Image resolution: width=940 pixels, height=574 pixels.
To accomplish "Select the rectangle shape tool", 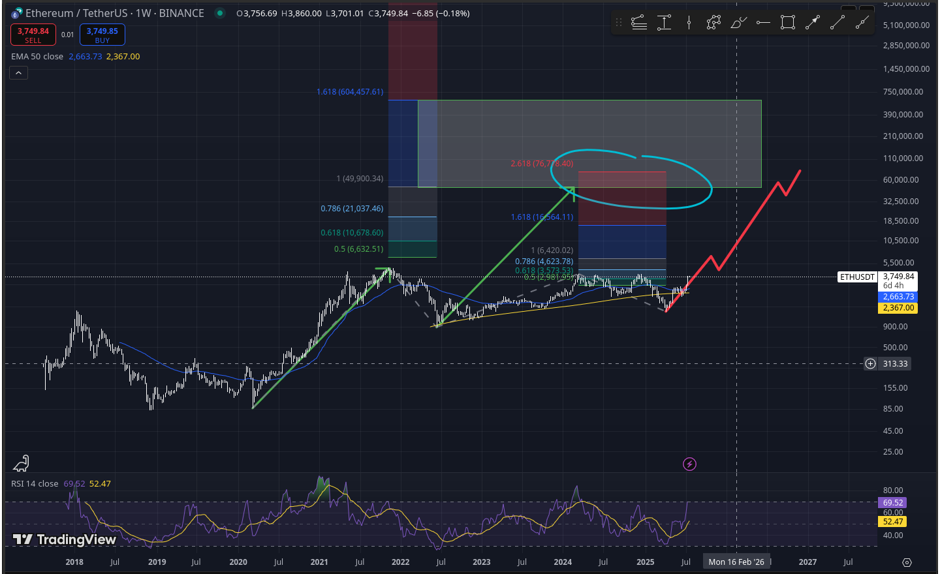I will (788, 23).
